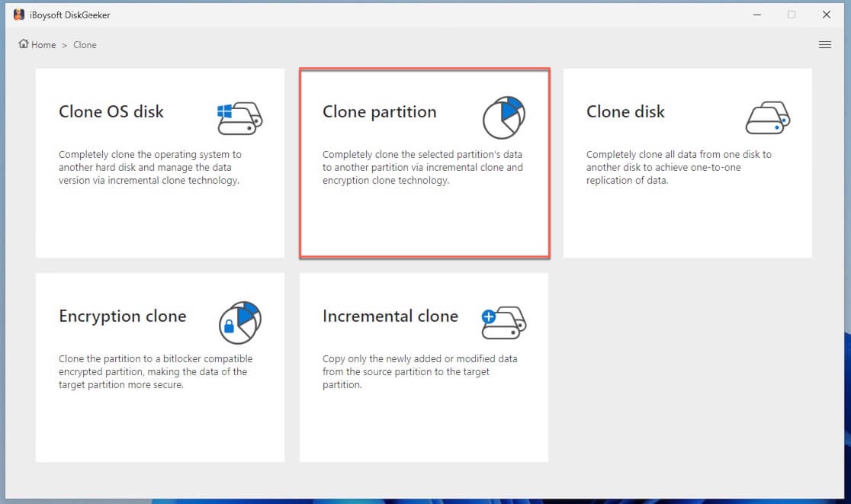Minimize the DiskGeeker window
This screenshot has height=504, width=851.
[x=757, y=14]
